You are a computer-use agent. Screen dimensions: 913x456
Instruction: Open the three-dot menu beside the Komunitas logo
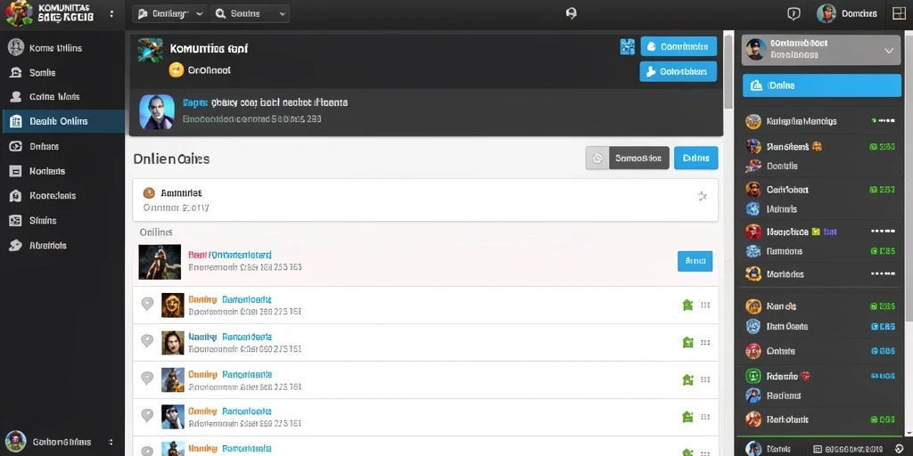coord(111,14)
